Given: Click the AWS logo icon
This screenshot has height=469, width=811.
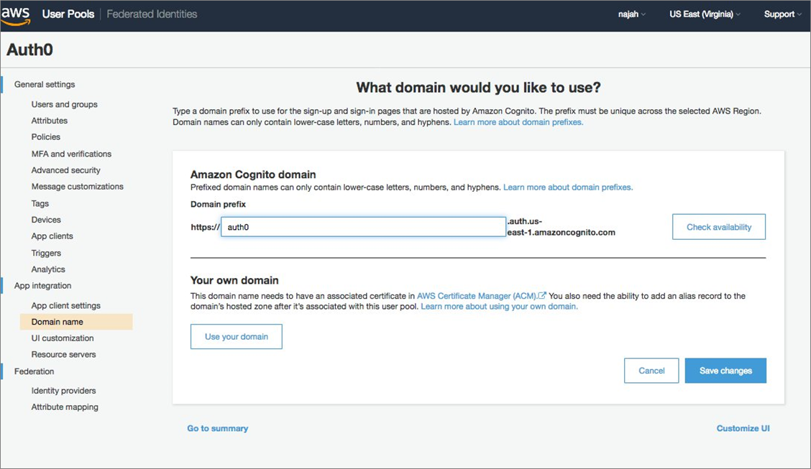Looking at the screenshot, I should [16, 15].
